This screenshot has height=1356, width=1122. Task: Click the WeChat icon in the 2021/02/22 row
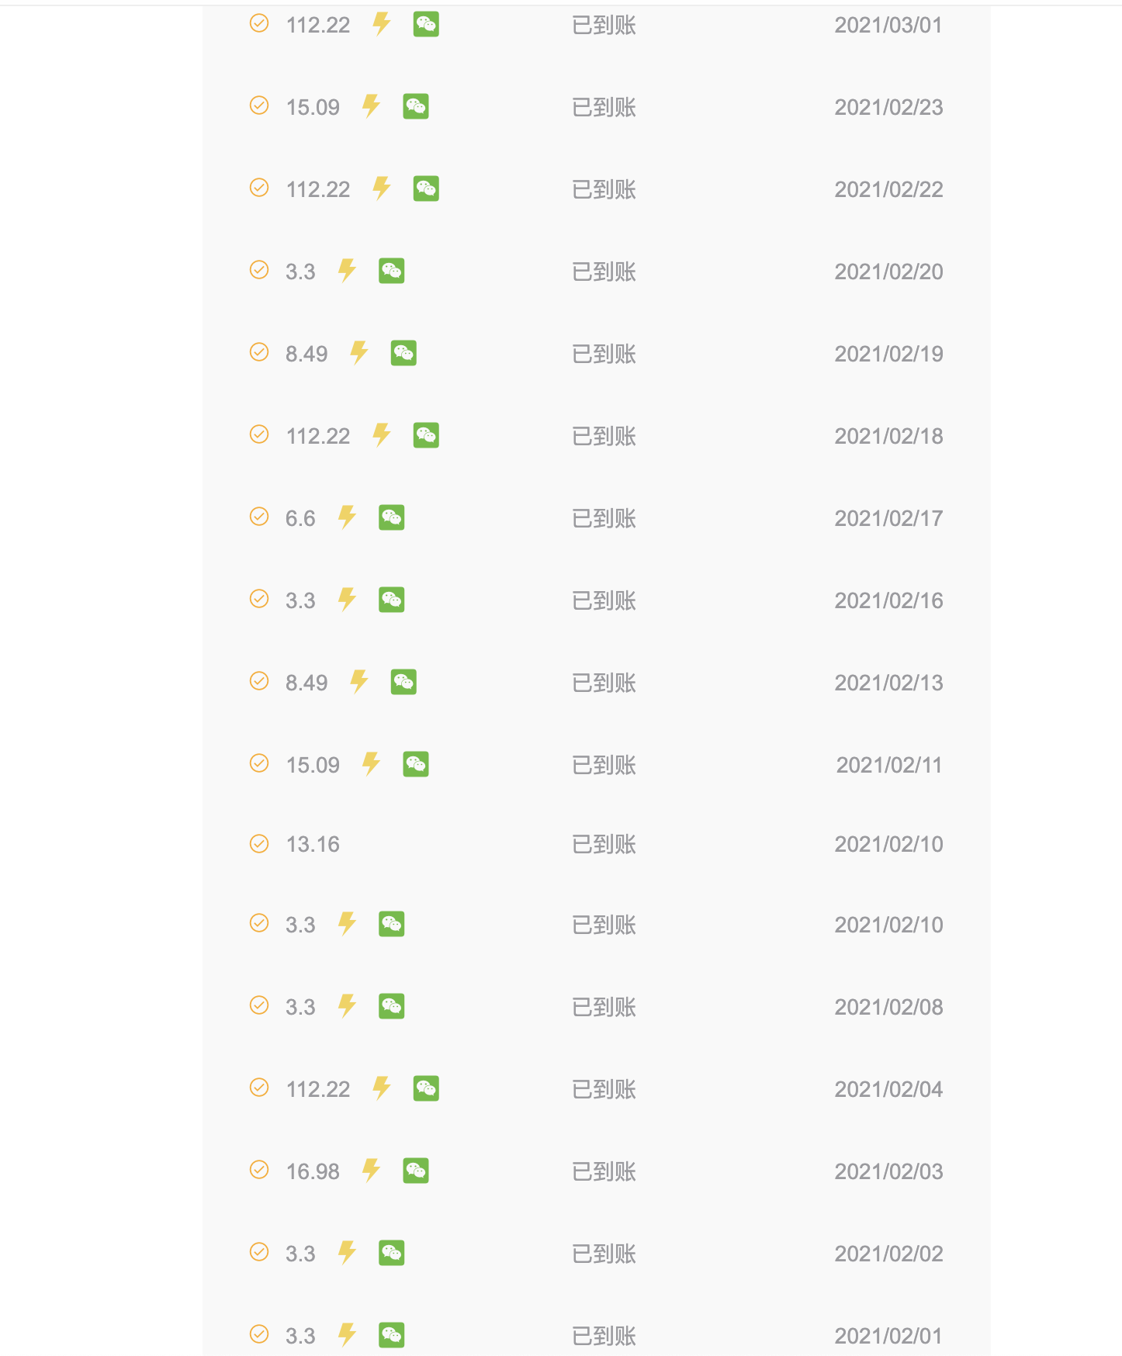[x=426, y=189]
